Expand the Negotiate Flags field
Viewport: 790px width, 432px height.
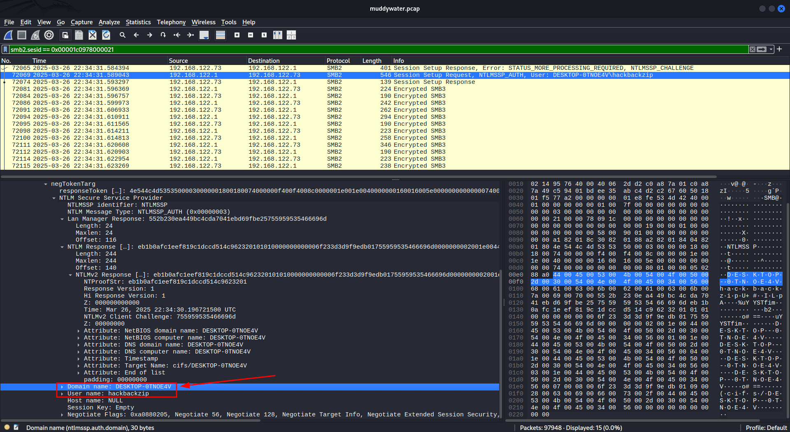62,415
